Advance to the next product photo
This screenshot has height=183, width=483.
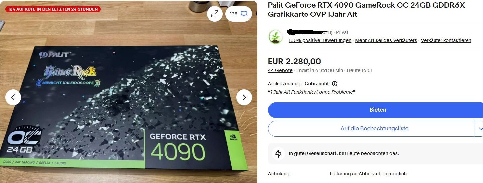click(244, 97)
